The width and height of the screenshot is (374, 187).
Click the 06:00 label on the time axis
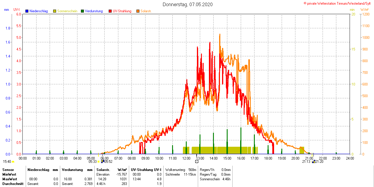click(105, 158)
